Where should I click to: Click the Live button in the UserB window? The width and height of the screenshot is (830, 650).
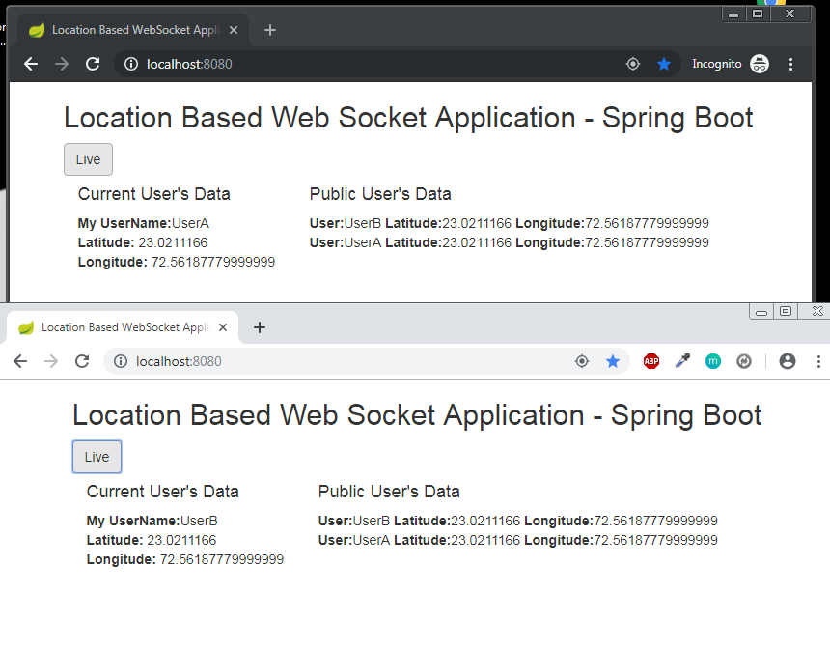(x=97, y=457)
